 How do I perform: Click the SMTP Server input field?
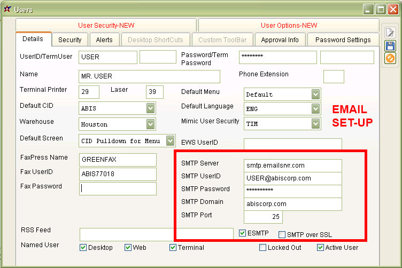pos(292,165)
